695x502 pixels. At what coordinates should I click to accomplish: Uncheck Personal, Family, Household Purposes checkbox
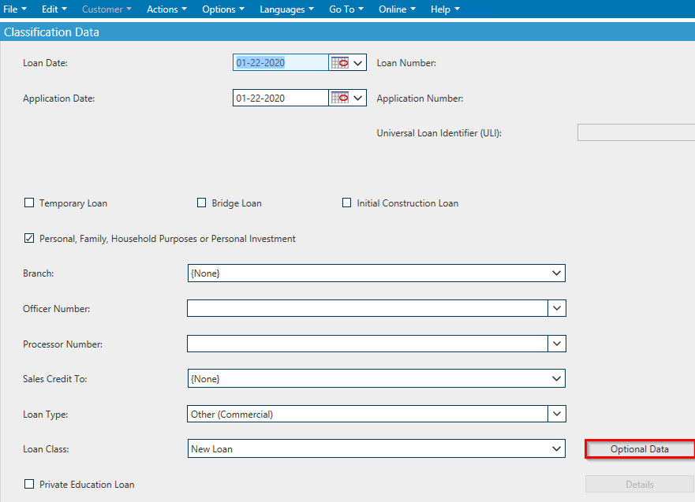(29, 238)
